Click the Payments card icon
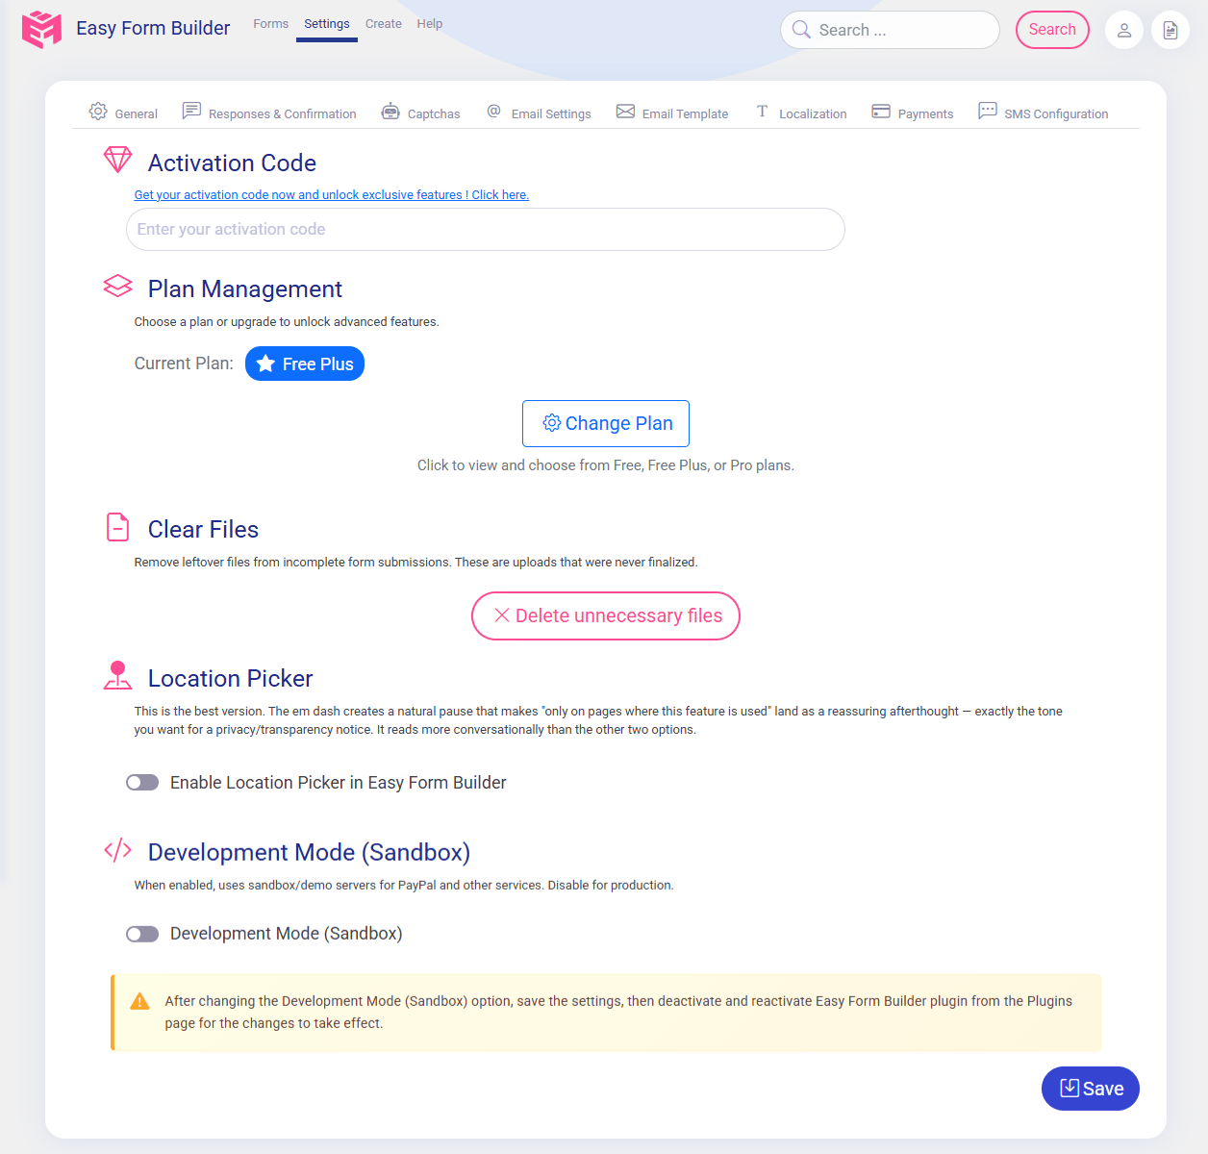Viewport: 1208px width, 1154px height. tap(880, 112)
